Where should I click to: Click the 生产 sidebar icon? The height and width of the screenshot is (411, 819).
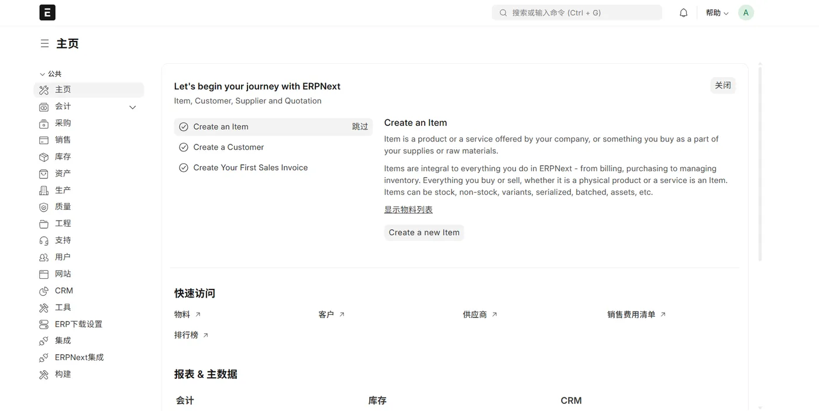[x=44, y=191]
